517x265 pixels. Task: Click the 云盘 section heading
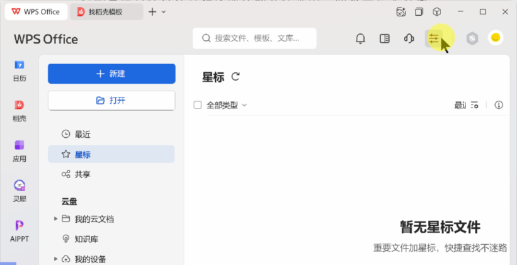(70, 201)
